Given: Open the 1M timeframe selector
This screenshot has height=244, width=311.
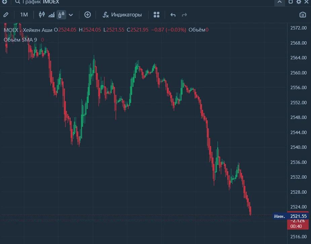Looking at the screenshot, I should tap(24, 15).
